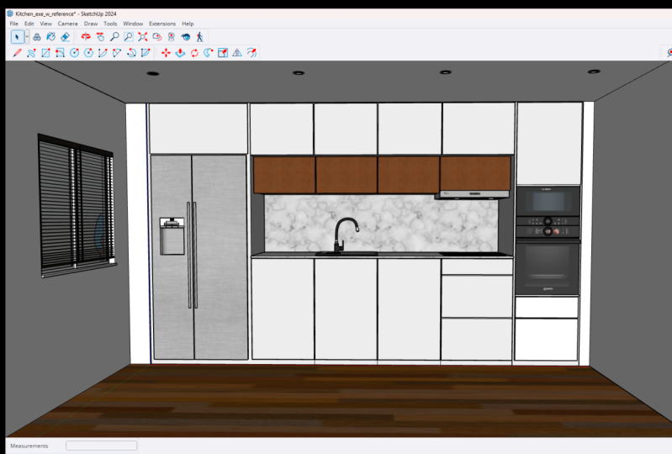Choose the Zoom Window tool
The width and height of the screenshot is (672, 454).
click(x=129, y=37)
